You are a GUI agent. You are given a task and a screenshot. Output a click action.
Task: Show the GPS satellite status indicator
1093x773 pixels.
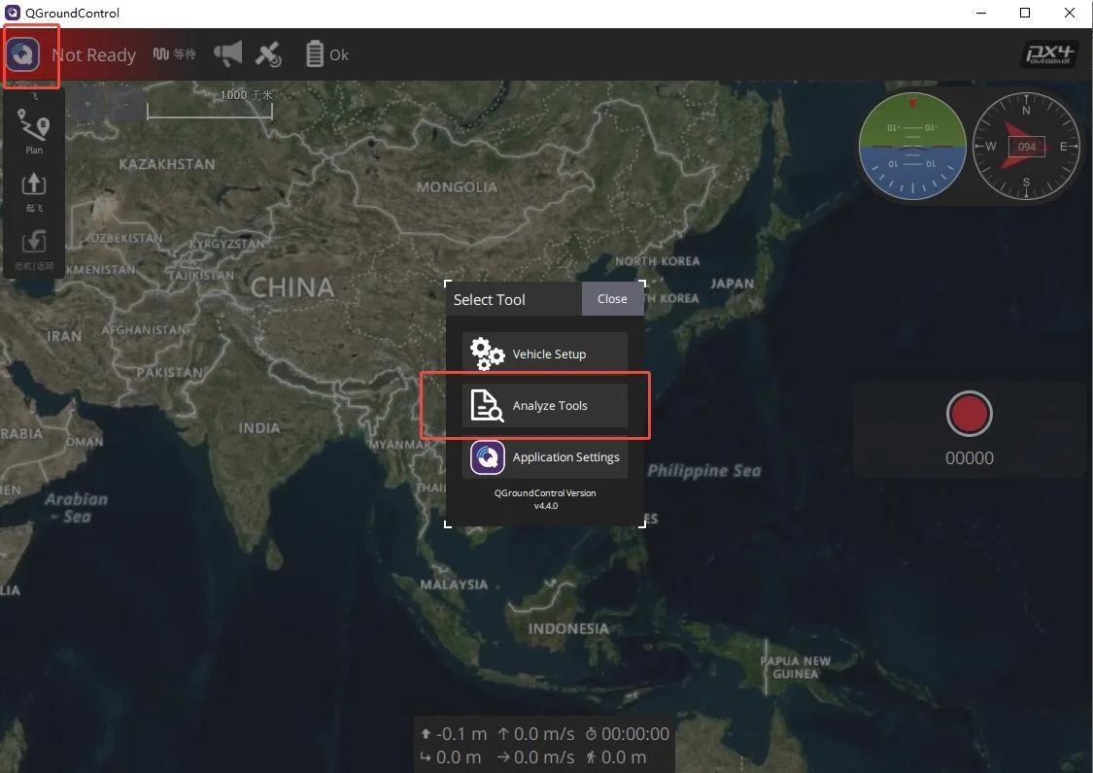click(268, 54)
